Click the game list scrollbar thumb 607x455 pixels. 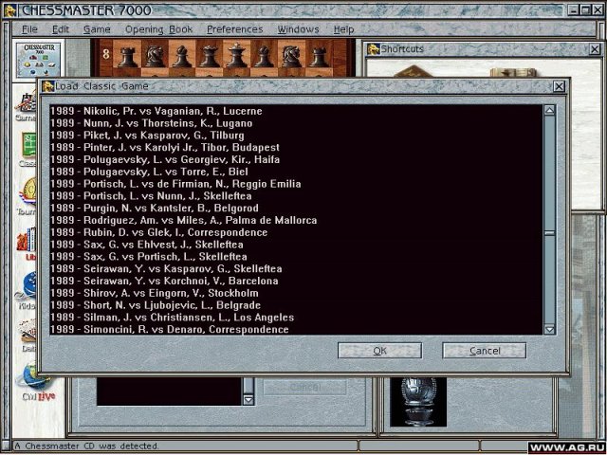(x=549, y=233)
